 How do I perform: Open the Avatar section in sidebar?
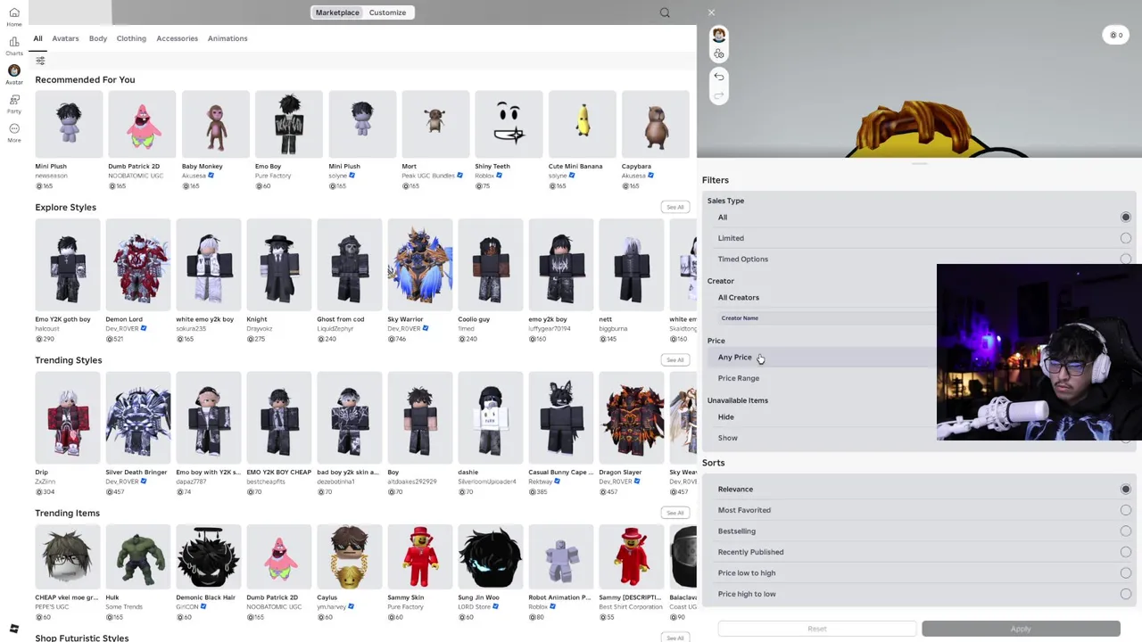[14, 75]
